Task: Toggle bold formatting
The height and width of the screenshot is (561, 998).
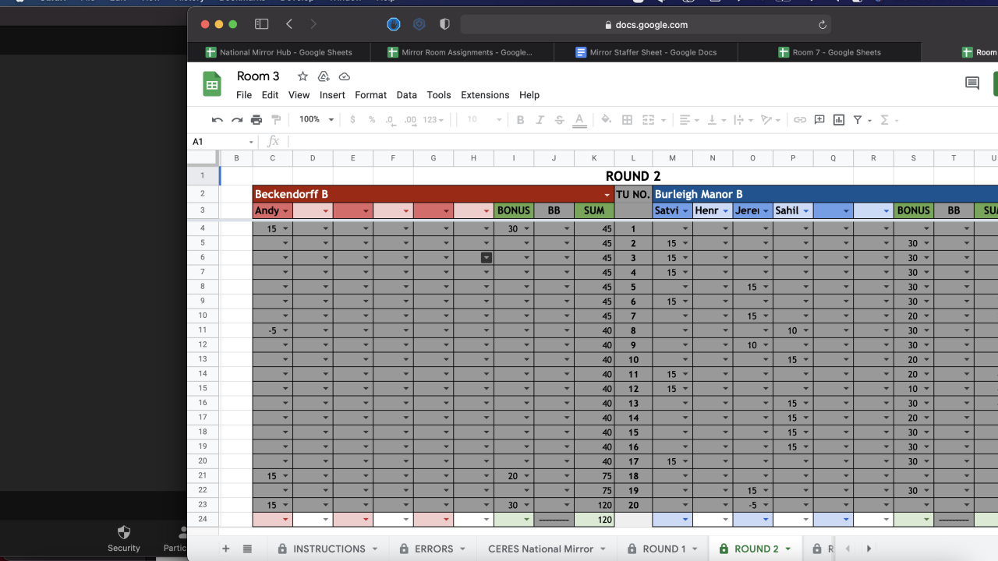Action: (x=520, y=120)
